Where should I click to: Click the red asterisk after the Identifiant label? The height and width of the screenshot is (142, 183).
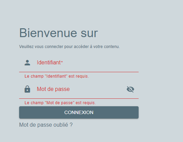(62, 62)
